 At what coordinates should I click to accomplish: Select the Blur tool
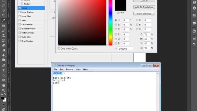(3, 55)
